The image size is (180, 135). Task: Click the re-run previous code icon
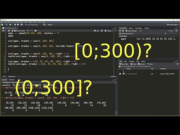coord(102,31)
